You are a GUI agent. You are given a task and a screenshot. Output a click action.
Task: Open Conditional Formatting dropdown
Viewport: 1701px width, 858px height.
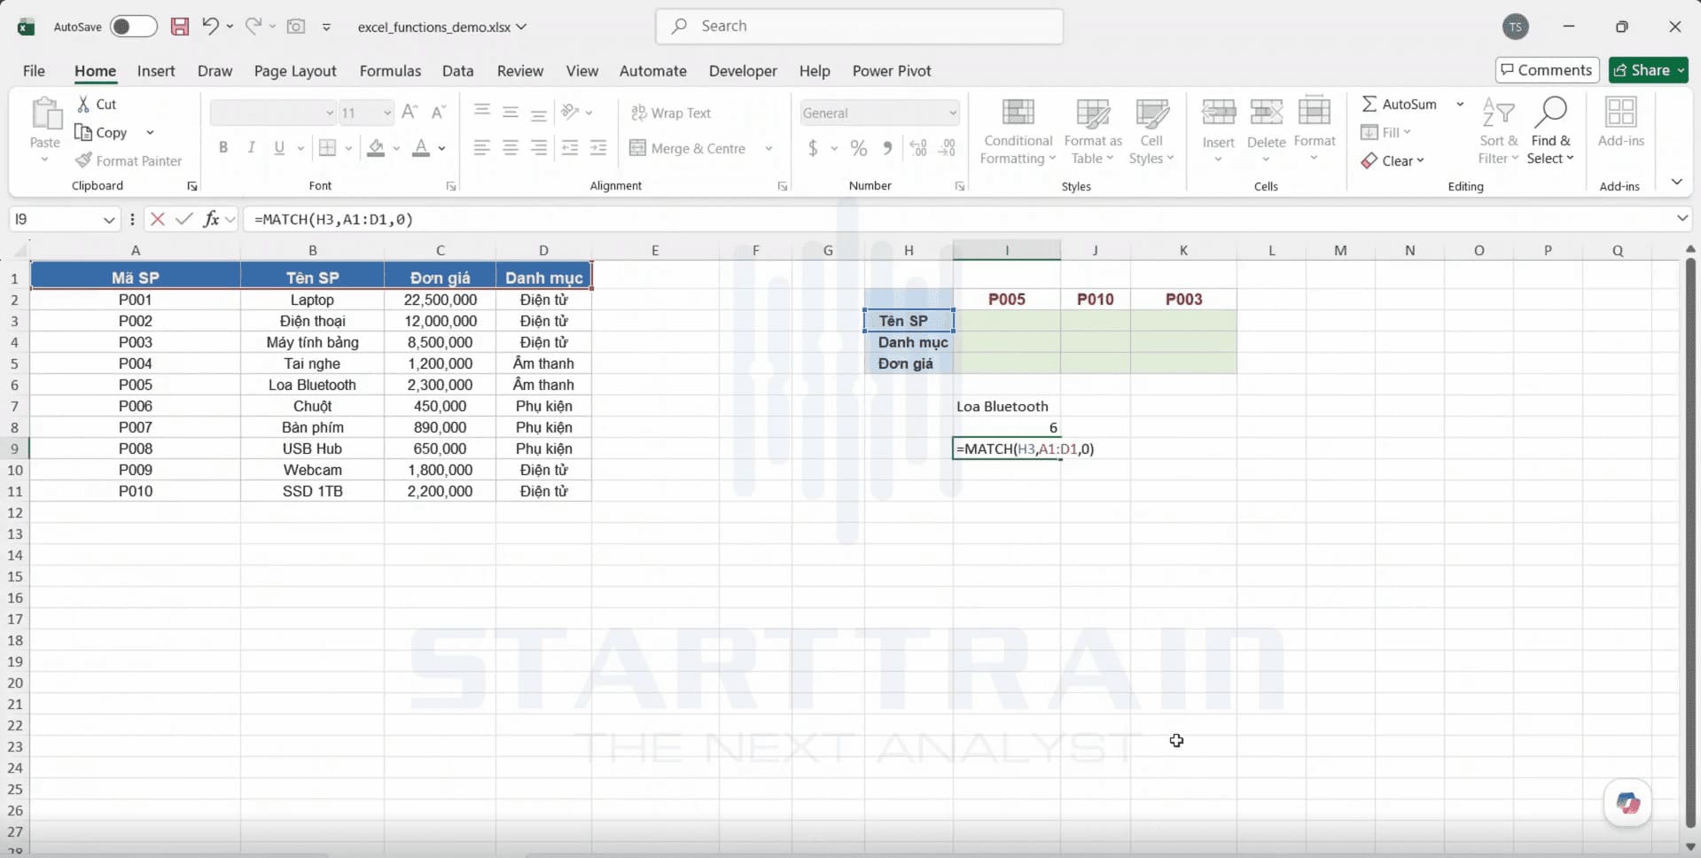(1018, 132)
